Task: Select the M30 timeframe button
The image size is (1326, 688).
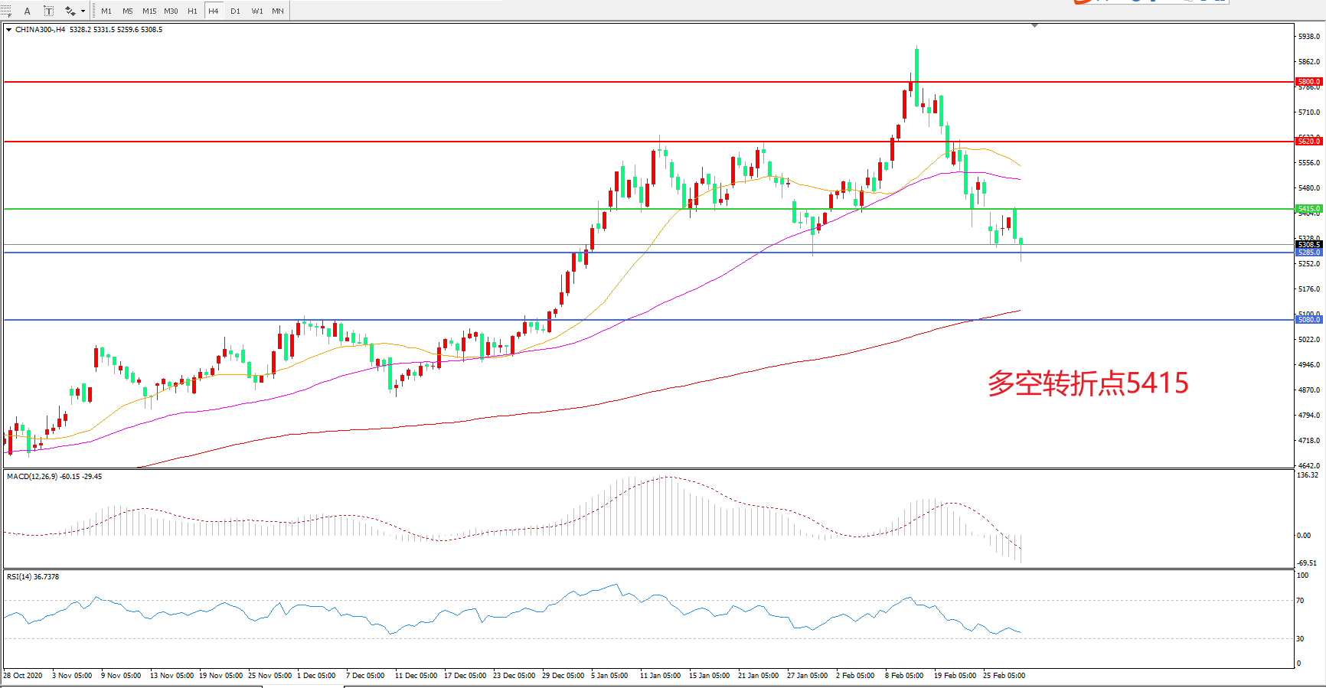Action: click(171, 11)
